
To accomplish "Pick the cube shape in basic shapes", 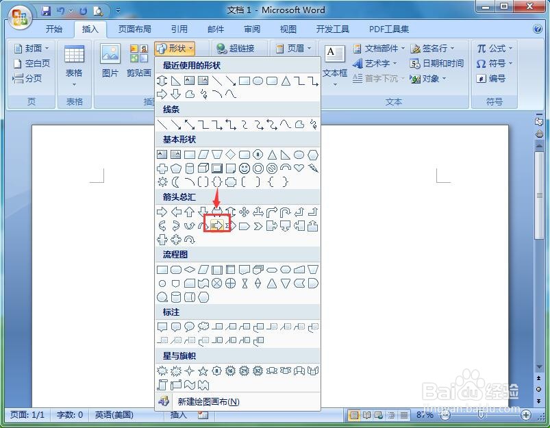I will (x=203, y=168).
